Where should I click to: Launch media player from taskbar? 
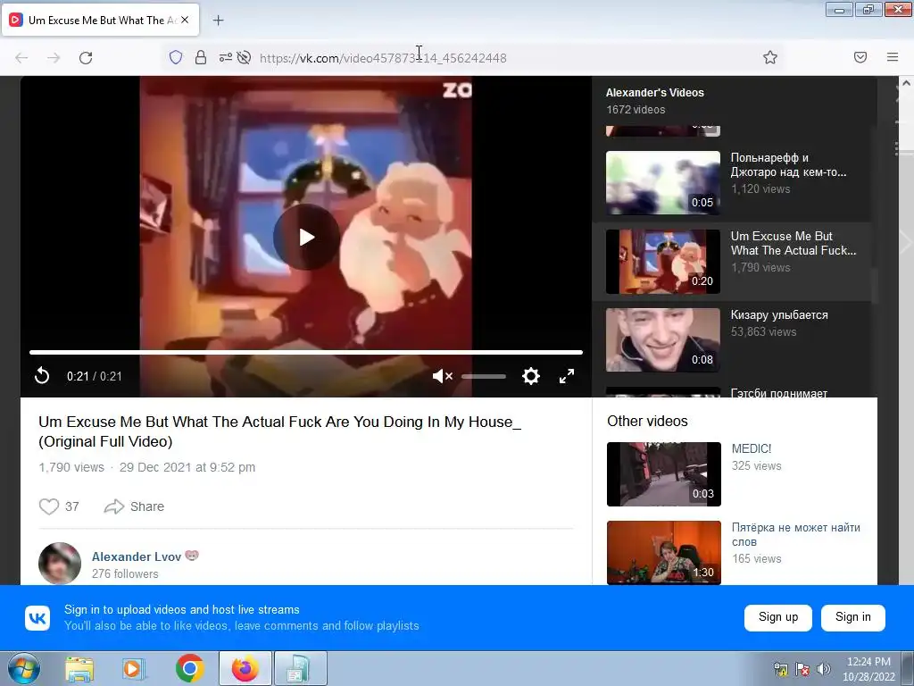tap(134, 668)
